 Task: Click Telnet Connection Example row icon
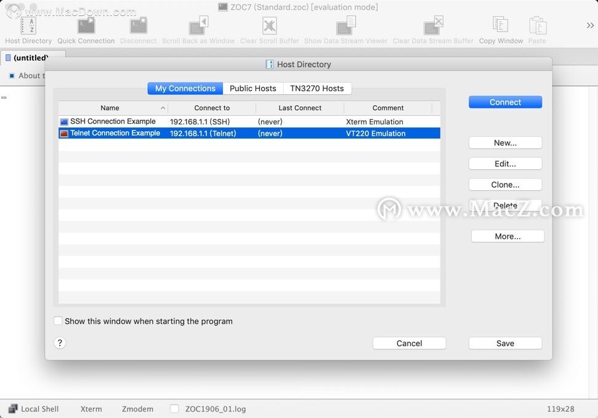tap(64, 134)
